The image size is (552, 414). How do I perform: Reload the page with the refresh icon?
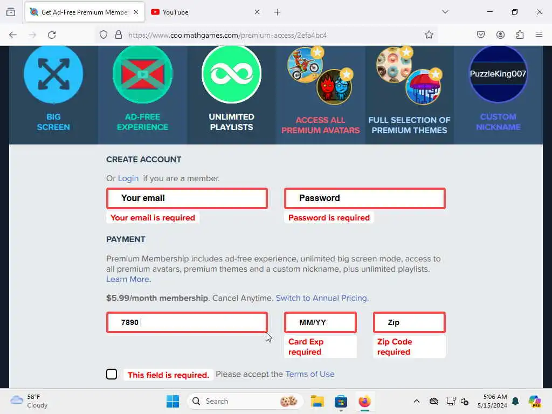[52, 35]
